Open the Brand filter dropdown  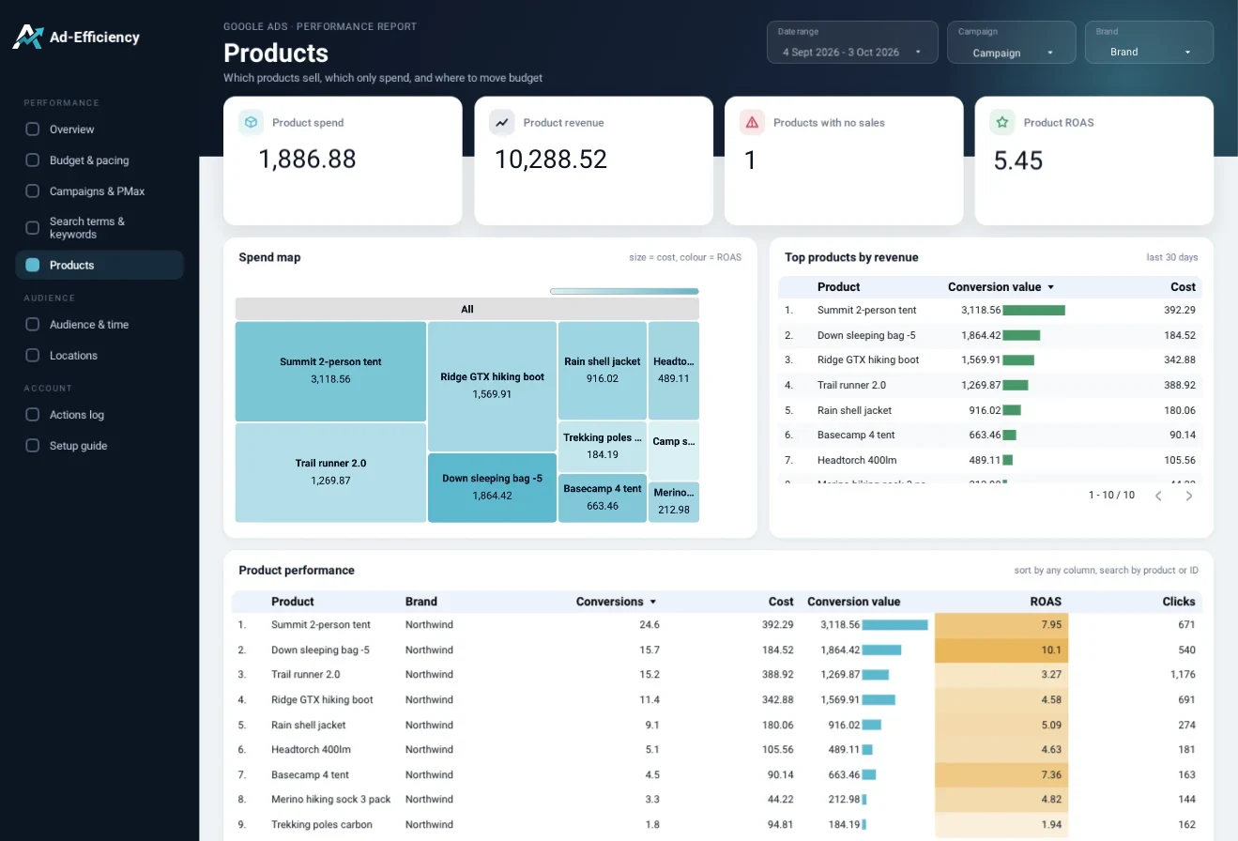pyautogui.click(x=1149, y=42)
